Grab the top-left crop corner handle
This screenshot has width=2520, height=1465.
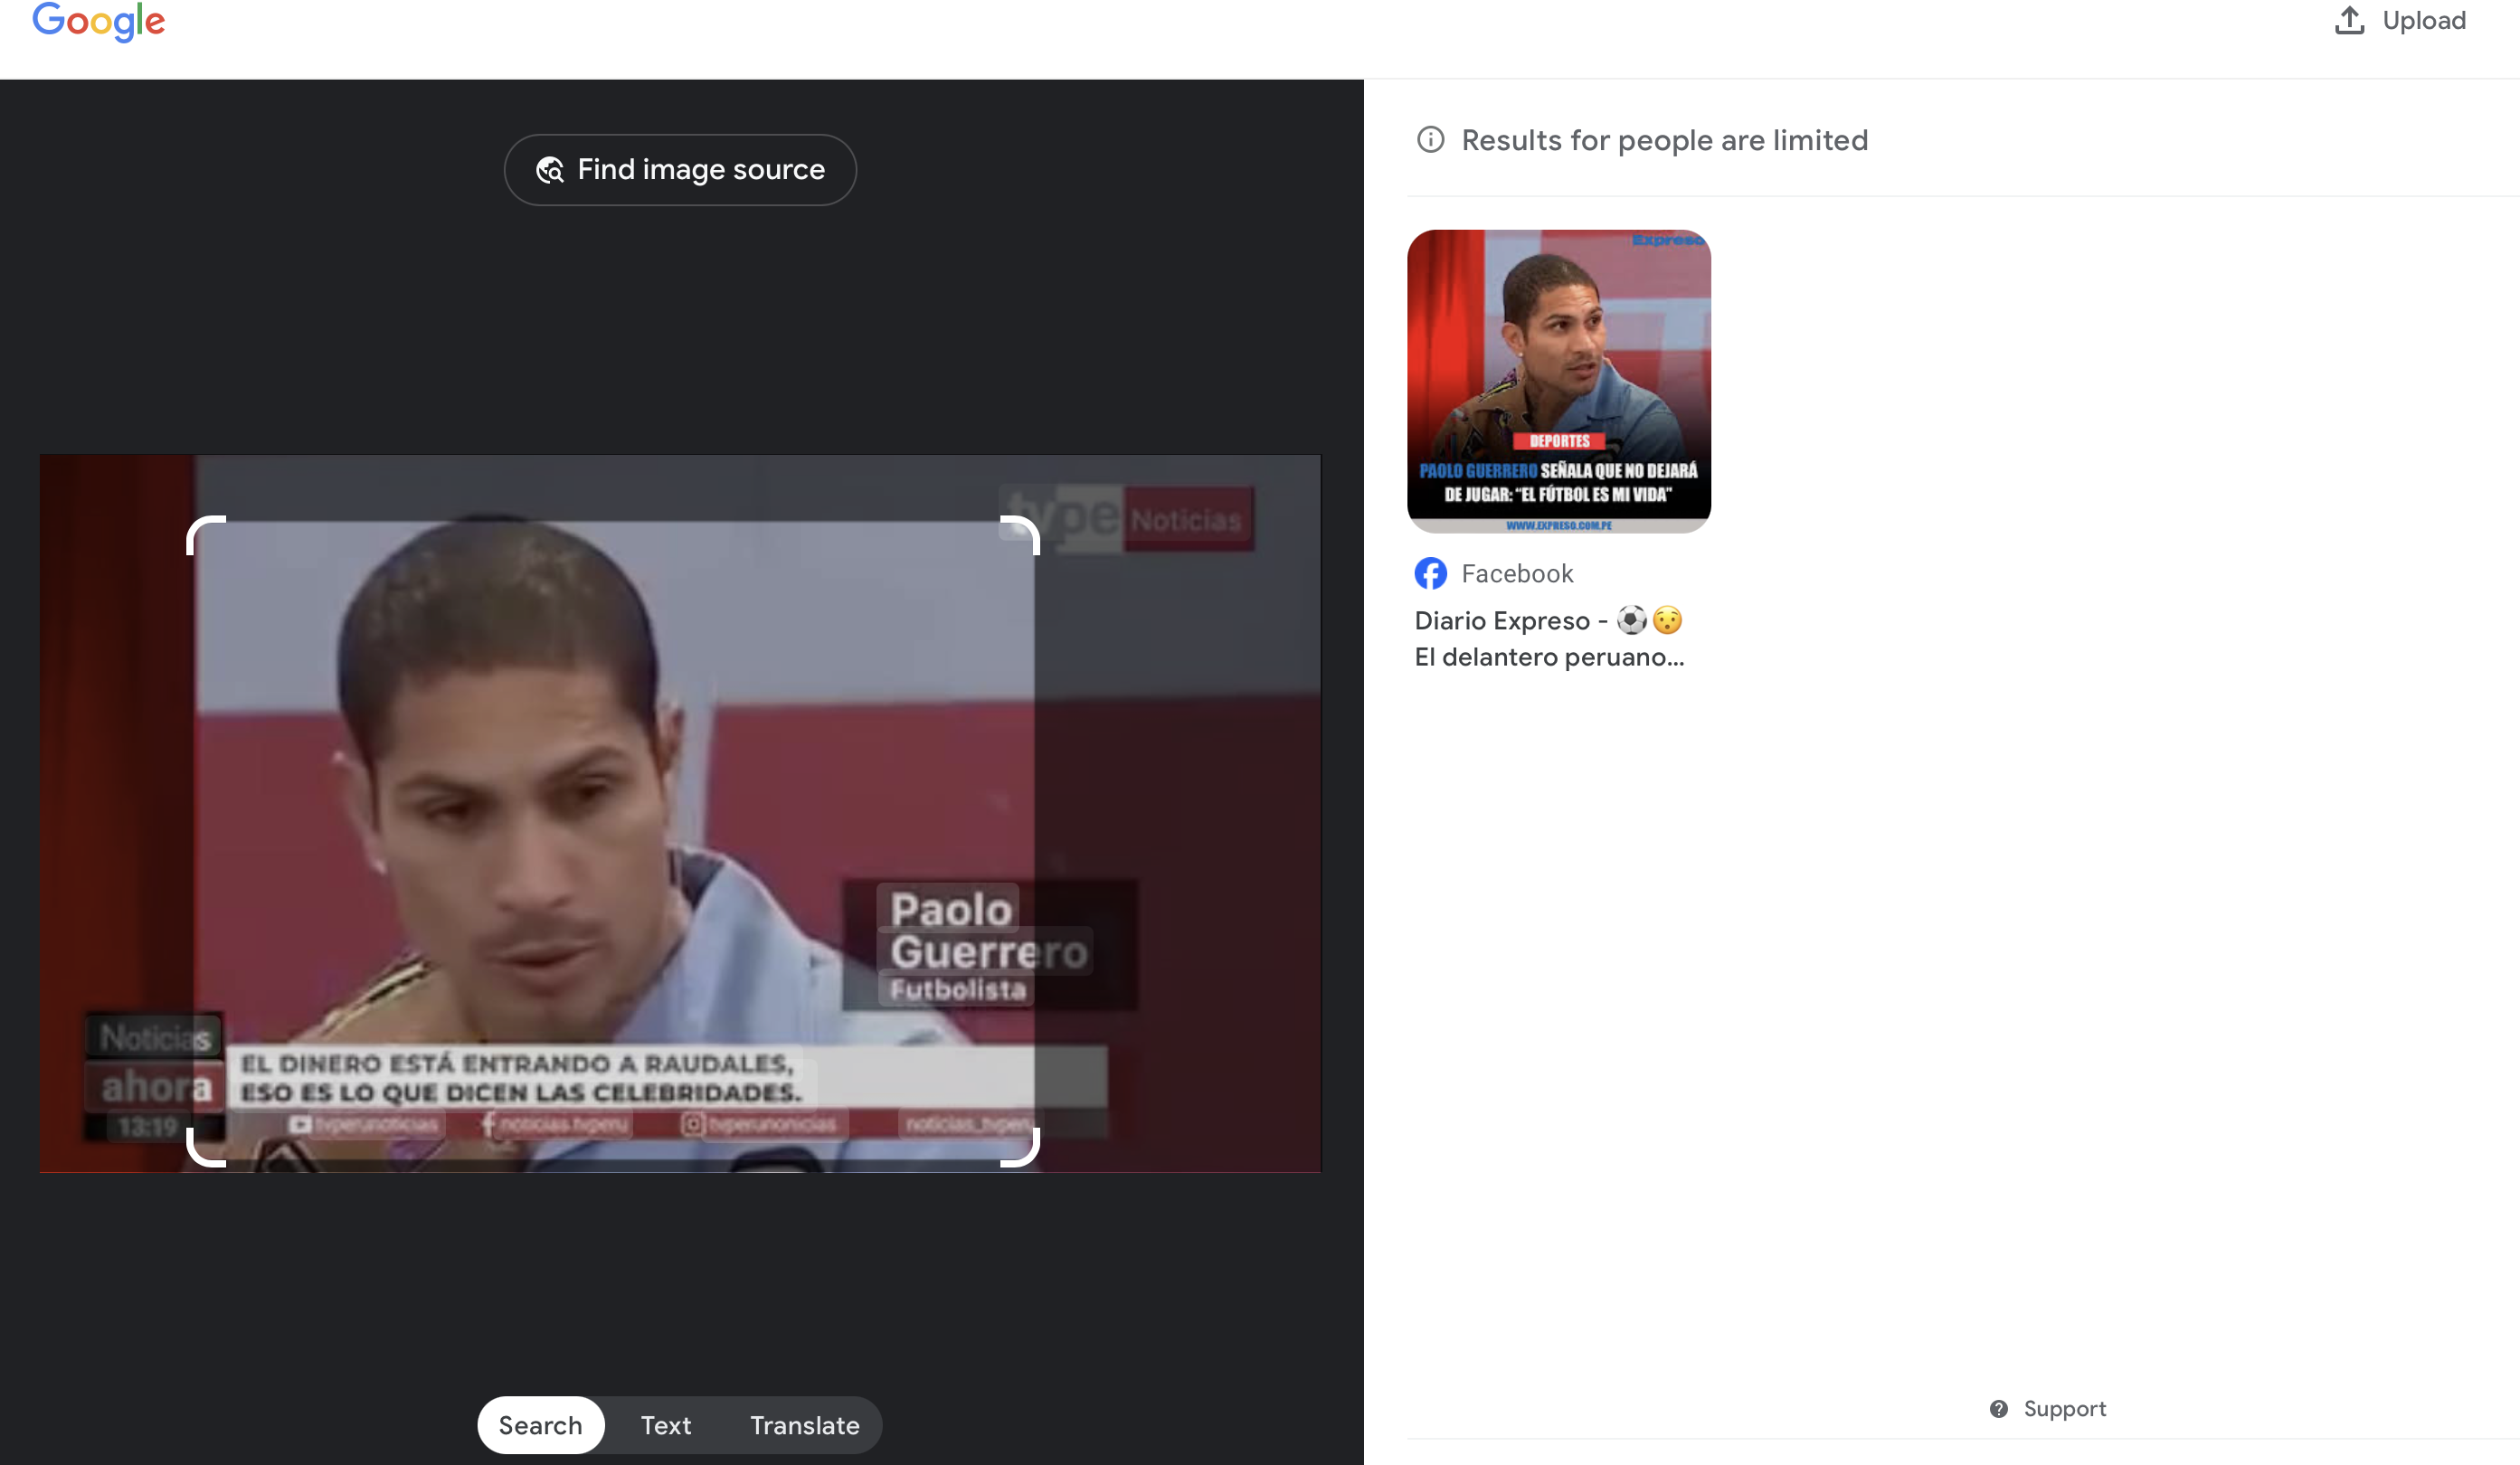coord(196,527)
